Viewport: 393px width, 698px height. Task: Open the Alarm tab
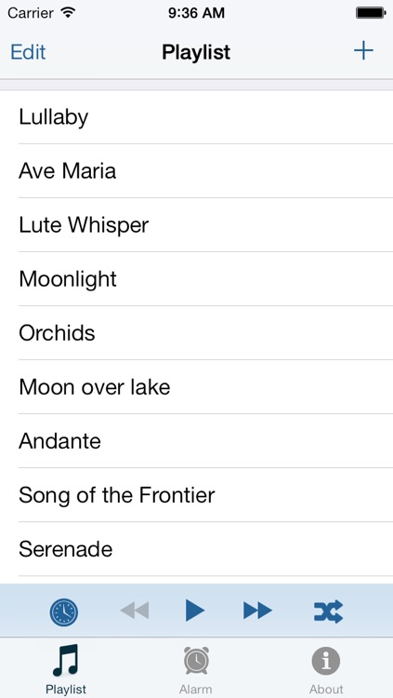(x=196, y=669)
